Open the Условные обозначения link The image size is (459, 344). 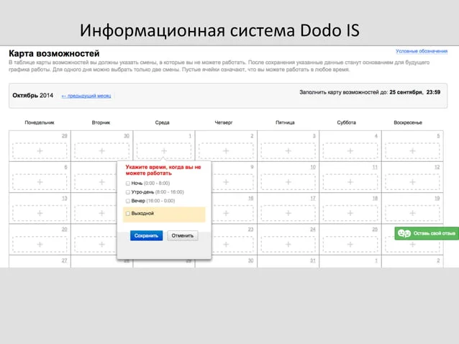(422, 51)
